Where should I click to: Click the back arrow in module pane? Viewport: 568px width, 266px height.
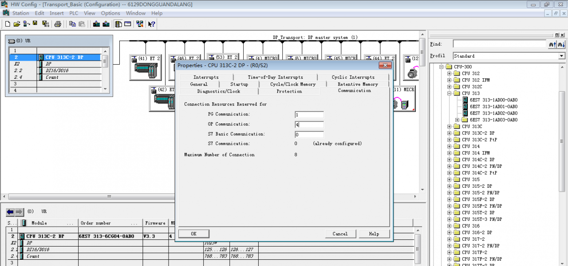[10, 212]
